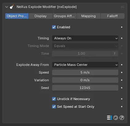Screen dimensions: 130x126
Task: Click animate dot beside Unstick if Necessary
Action: [x=122, y=99]
